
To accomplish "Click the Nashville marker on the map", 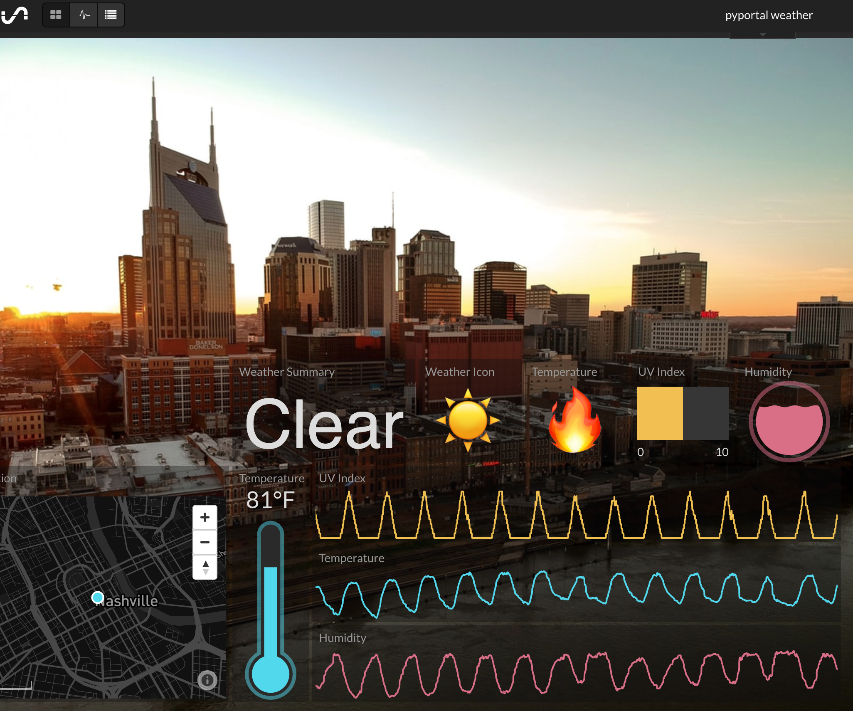I will [x=98, y=597].
